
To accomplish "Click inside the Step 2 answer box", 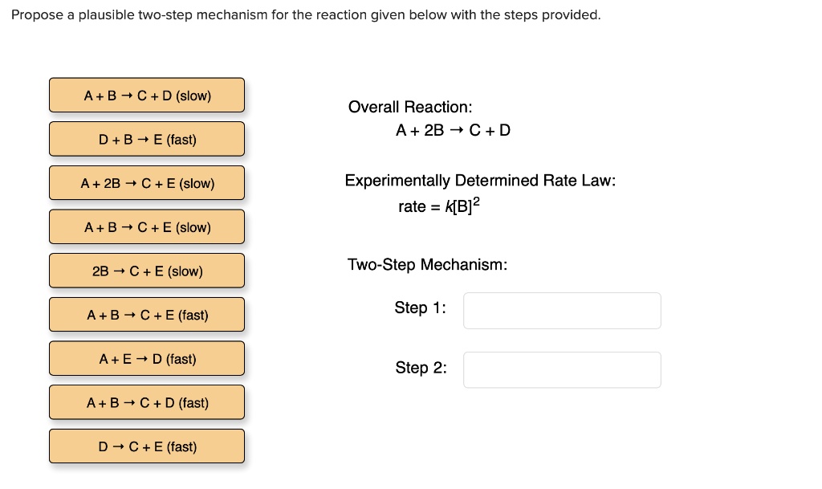I will [x=562, y=369].
